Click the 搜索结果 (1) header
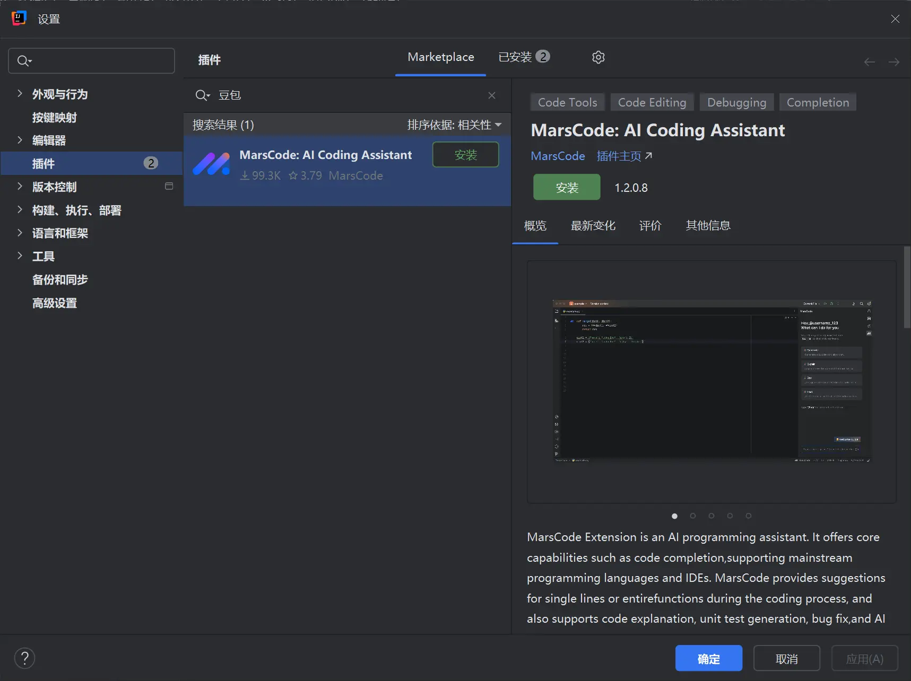This screenshot has width=911, height=681. pyautogui.click(x=223, y=125)
